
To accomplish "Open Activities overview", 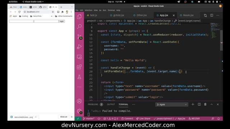I will (13, 2).
